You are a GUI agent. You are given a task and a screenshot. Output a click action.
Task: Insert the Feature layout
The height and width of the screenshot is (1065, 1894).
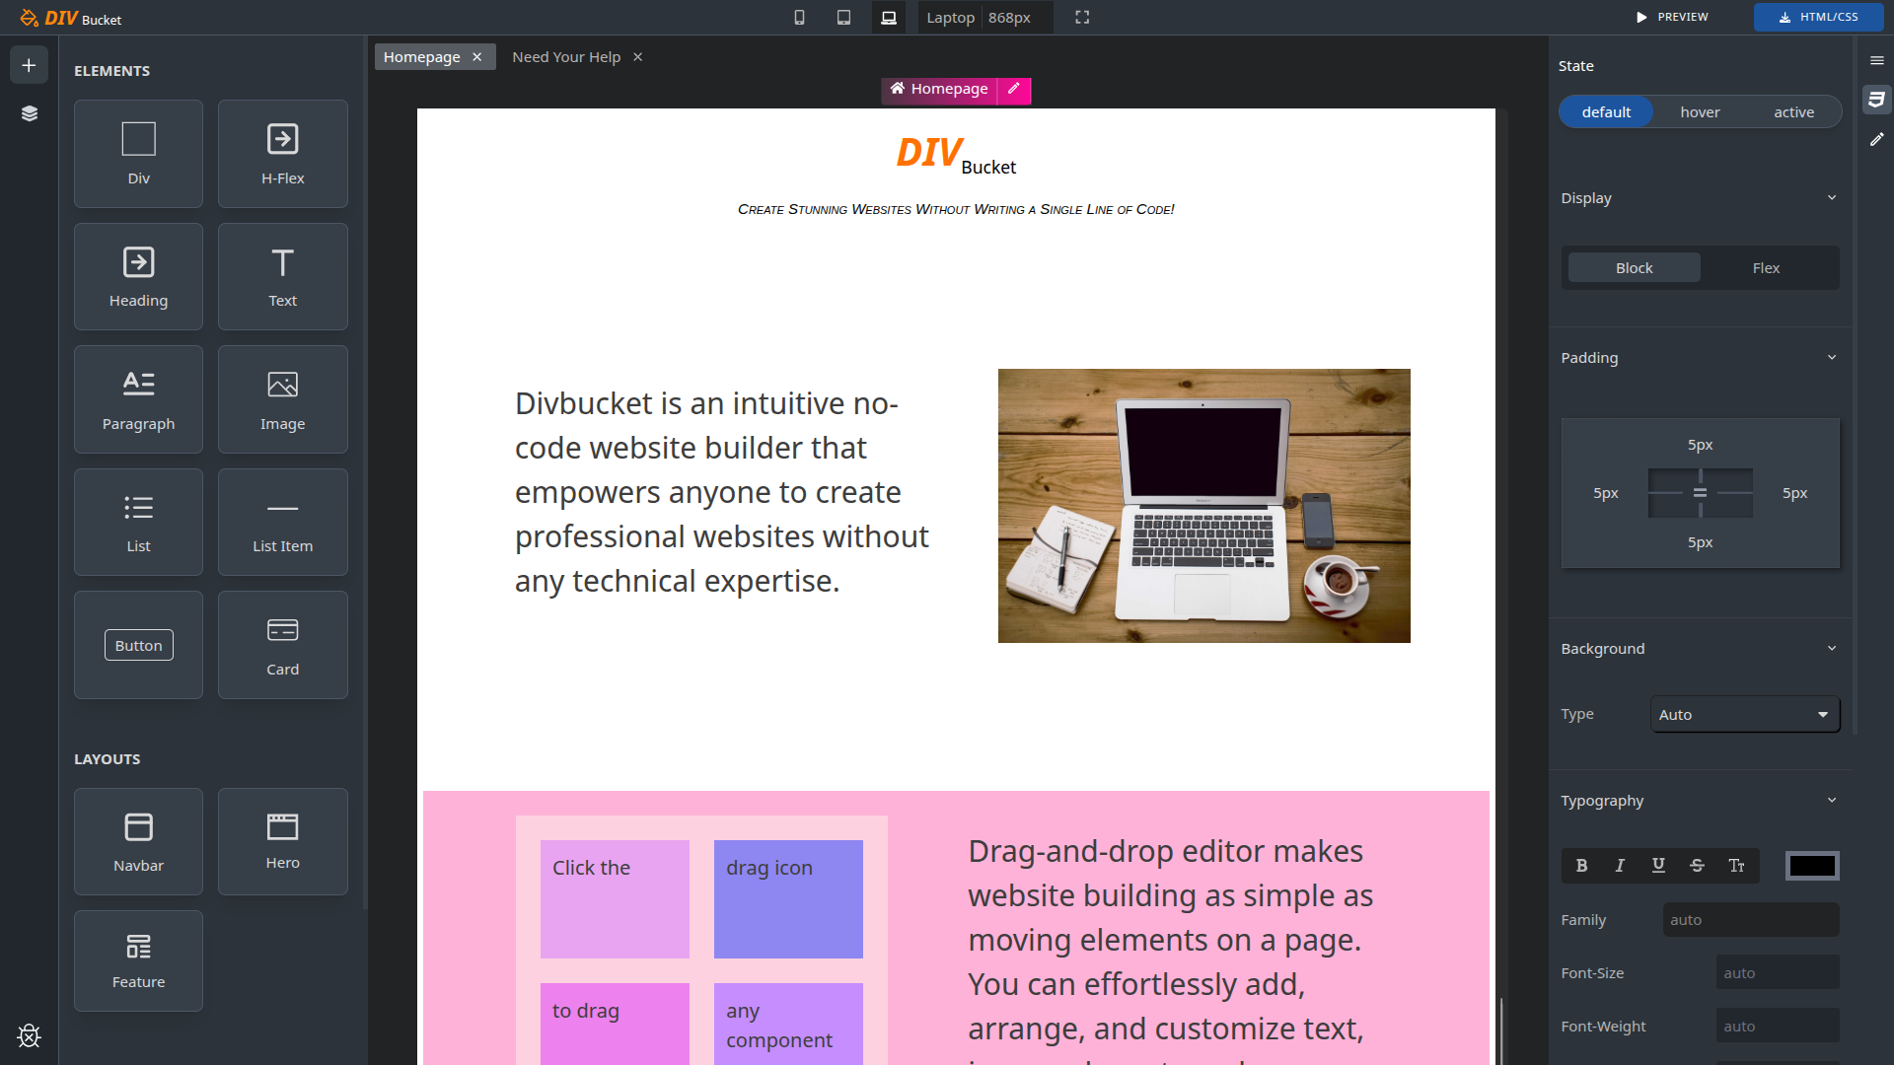(138, 960)
